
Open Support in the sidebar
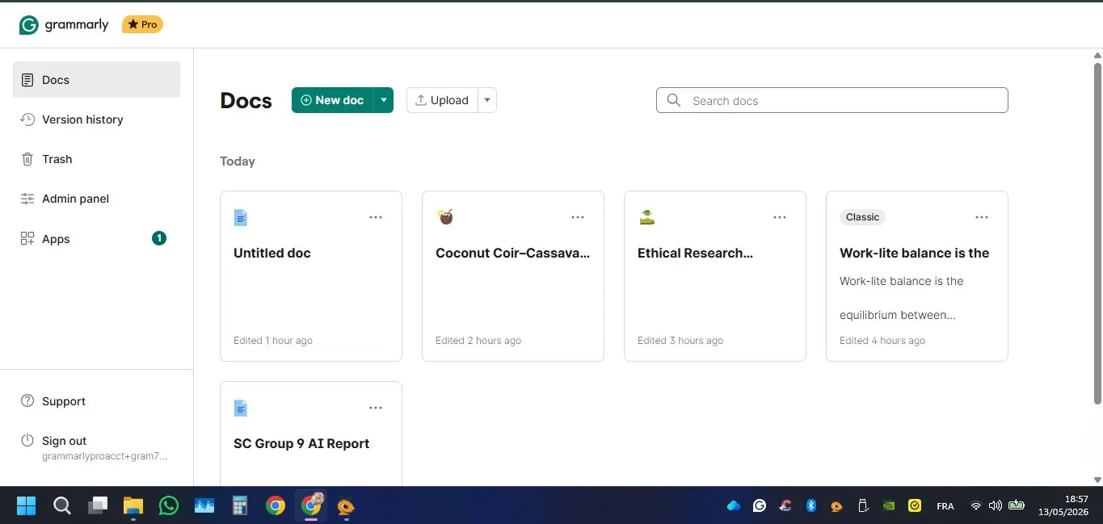(96, 401)
